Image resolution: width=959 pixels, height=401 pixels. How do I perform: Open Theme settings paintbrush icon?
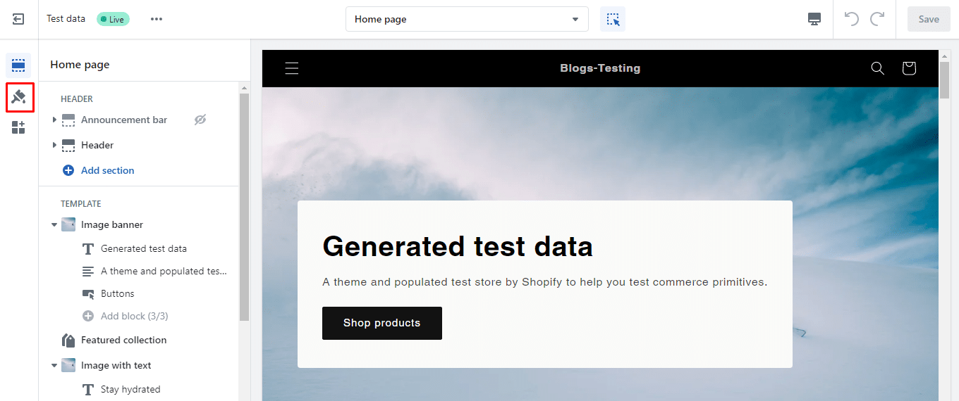pos(19,96)
